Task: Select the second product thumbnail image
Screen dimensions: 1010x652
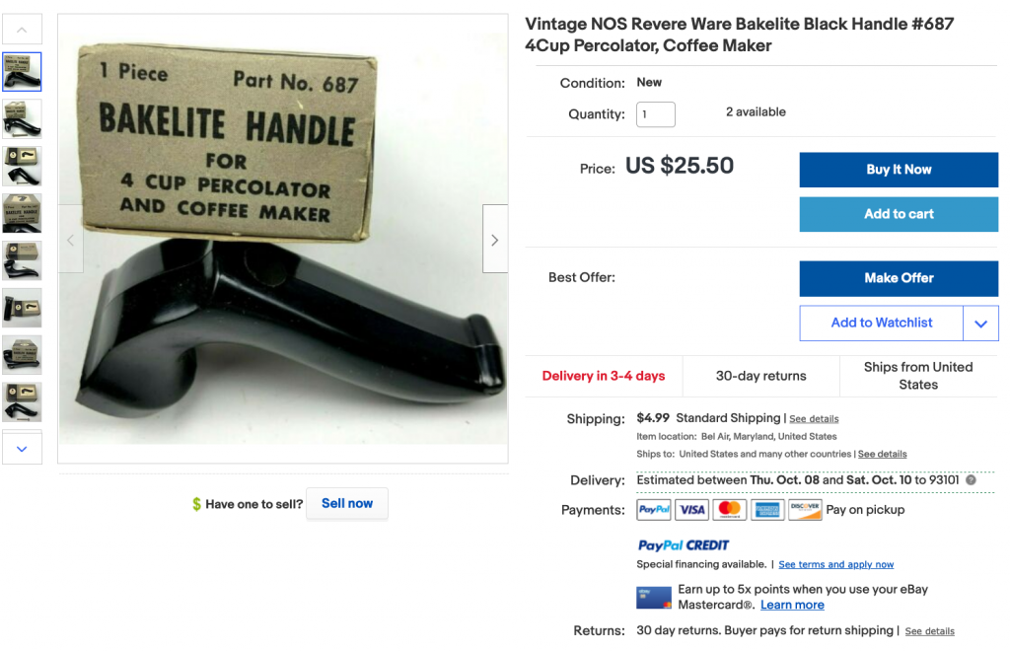Action: point(22,119)
